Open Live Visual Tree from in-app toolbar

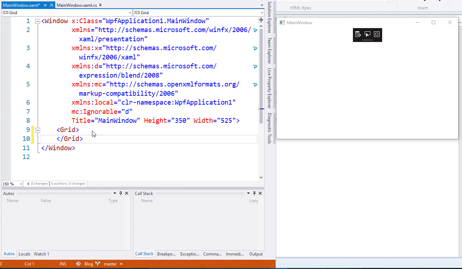[x=358, y=35]
